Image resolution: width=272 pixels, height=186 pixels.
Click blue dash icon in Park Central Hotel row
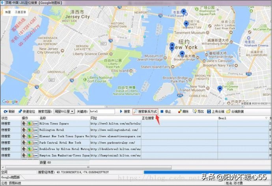click(36, 143)
